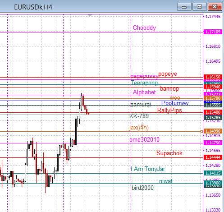Click the 1.16495 price scale value
224x212 pixels.
pos(213,61)
